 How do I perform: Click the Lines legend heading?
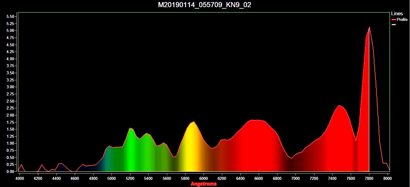(x=397, y=14)
